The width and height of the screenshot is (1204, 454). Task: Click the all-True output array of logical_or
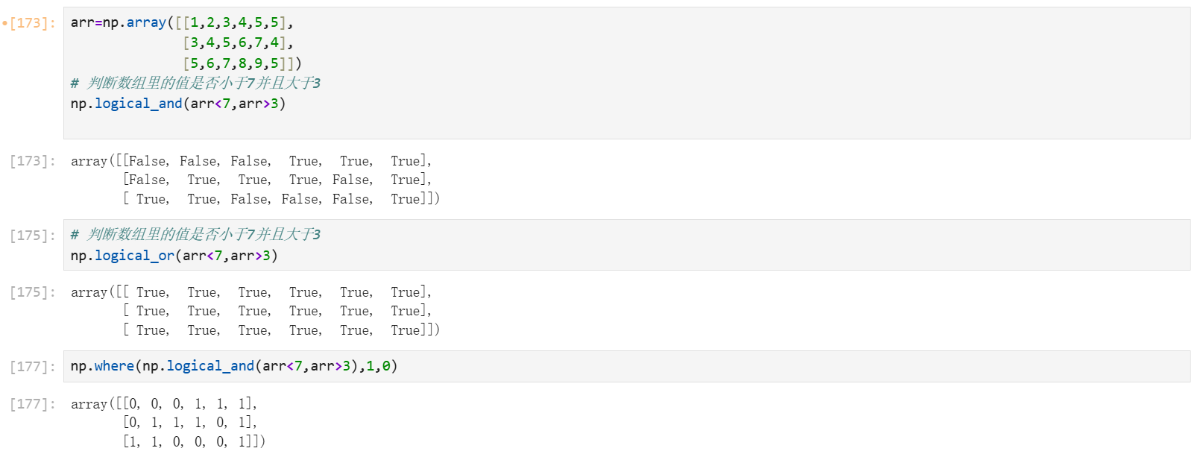pyautogui.click(x=255, y=311)
